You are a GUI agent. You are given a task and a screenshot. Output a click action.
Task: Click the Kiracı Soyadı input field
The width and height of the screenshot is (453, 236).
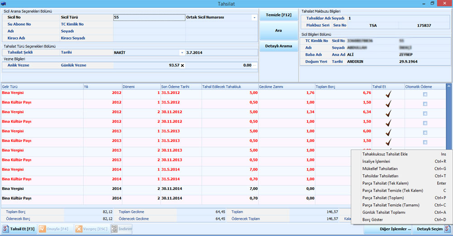tap(222, 38)
